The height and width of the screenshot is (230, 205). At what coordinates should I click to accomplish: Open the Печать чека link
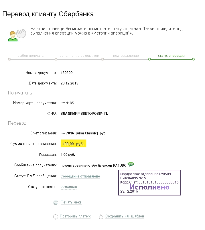point(71,202)
